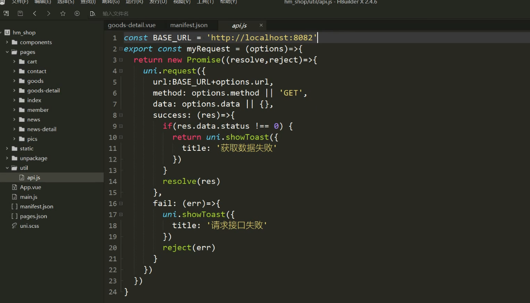Expand the goods folder arrow

pos(14,81)
